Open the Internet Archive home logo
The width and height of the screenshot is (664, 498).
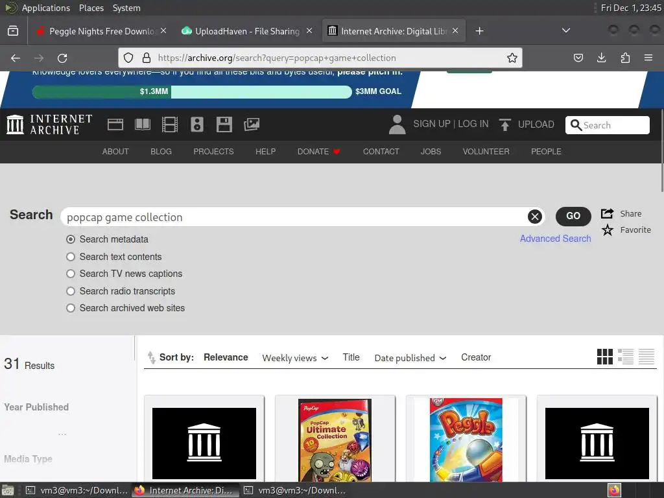(x=49, y=124)
